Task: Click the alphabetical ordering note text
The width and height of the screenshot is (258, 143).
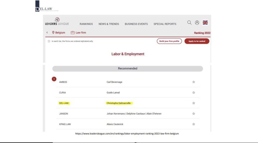Action: tap(72, 41)
